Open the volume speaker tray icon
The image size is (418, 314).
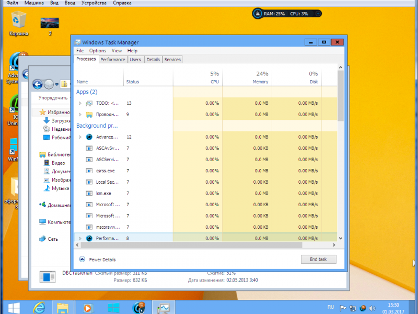tap(372, 308)
